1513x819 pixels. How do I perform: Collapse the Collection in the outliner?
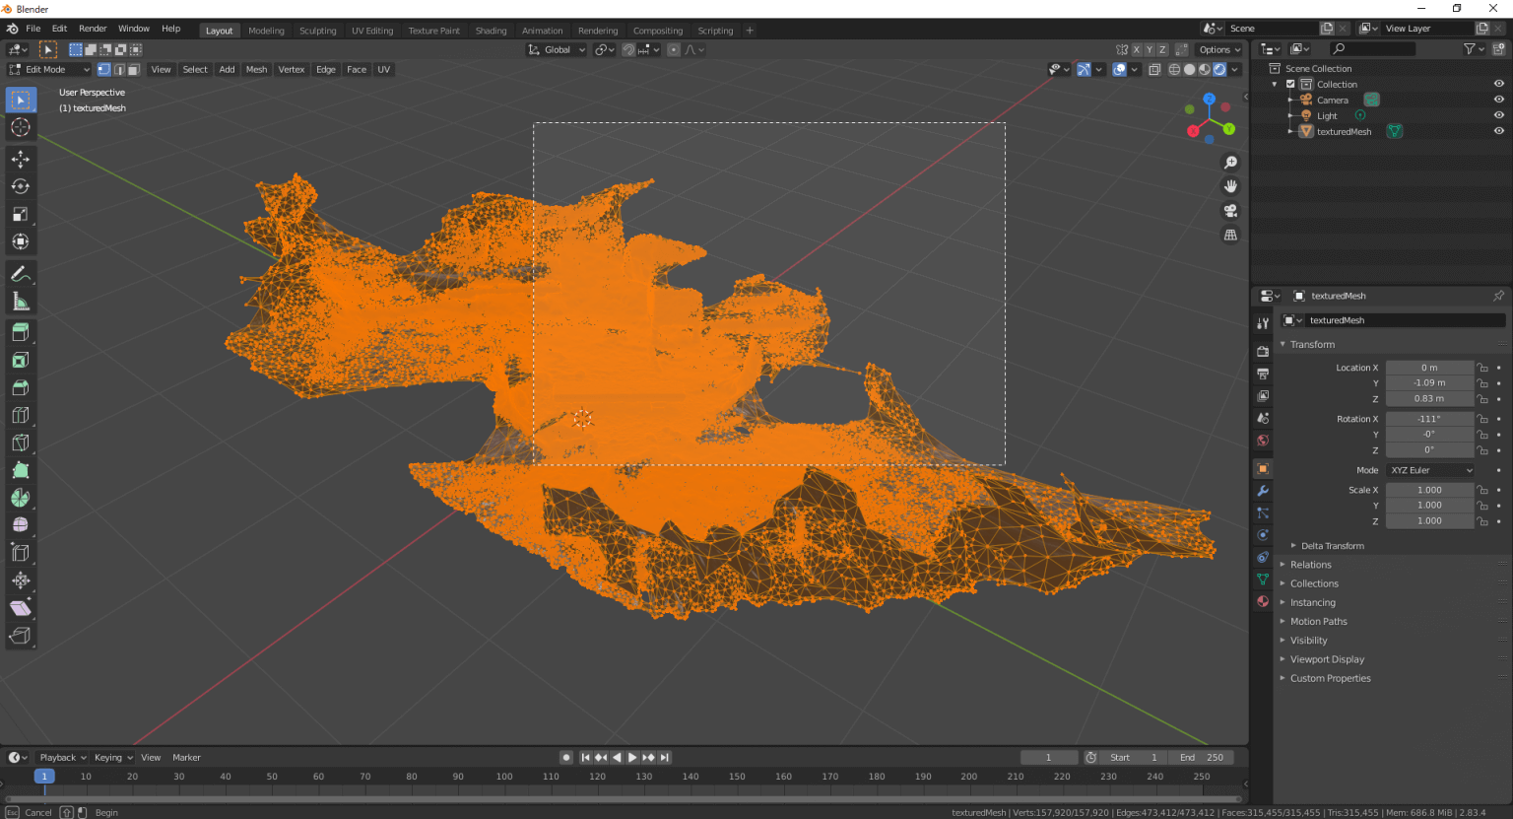tap(1274, 84)
